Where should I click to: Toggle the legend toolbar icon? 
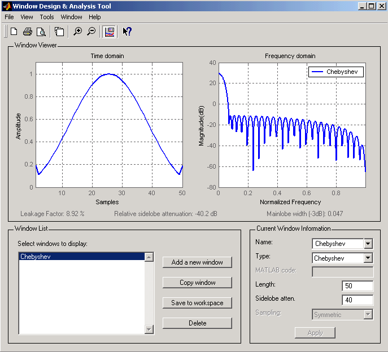click(110, 32)
